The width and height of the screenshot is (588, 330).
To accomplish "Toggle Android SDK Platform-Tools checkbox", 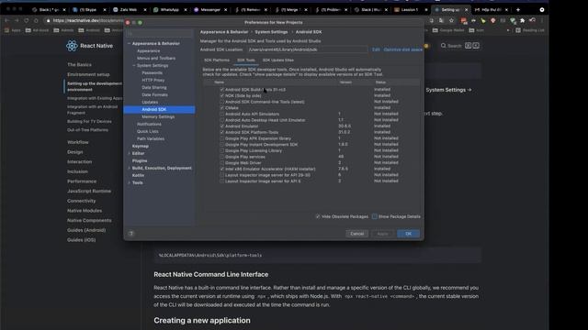I will coord(222,132).
